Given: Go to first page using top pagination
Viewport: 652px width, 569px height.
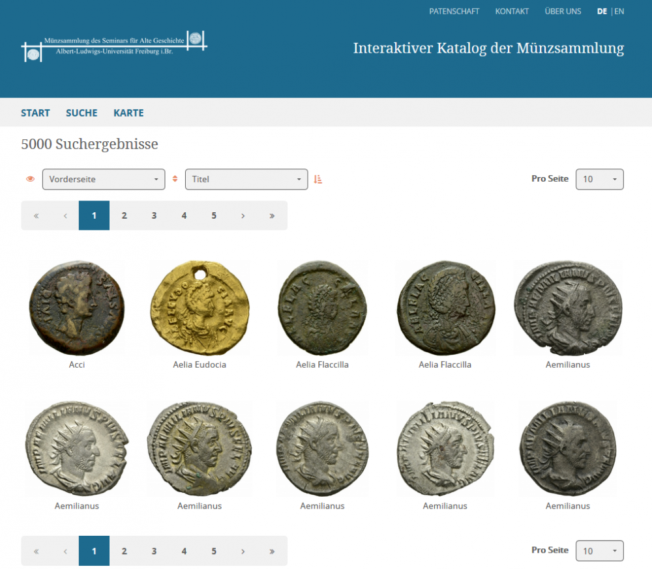Looking at the screenshot, I should 36,215.
